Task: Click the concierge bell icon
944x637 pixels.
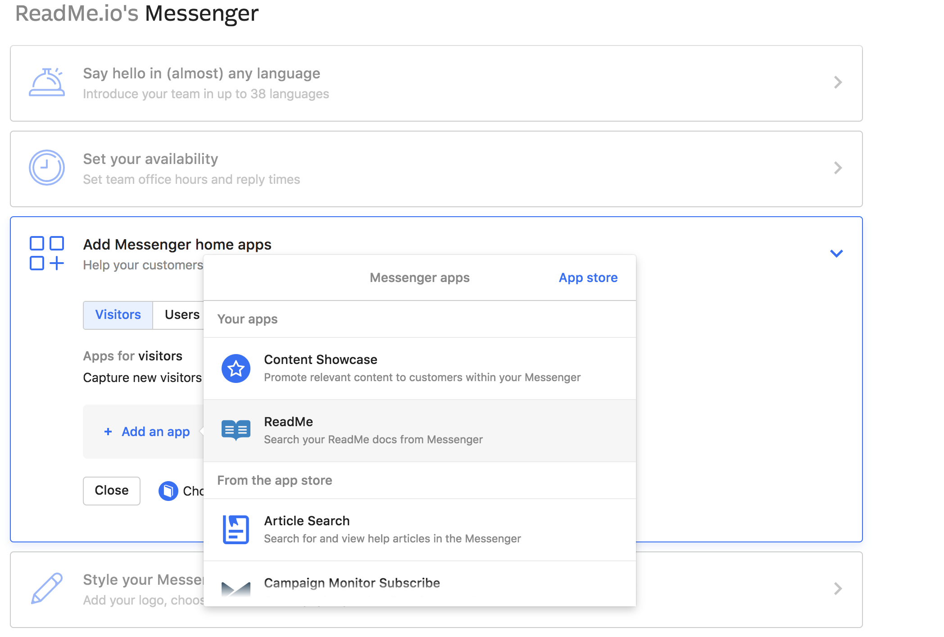Action: pyautogui.click(x=47, y=82)
